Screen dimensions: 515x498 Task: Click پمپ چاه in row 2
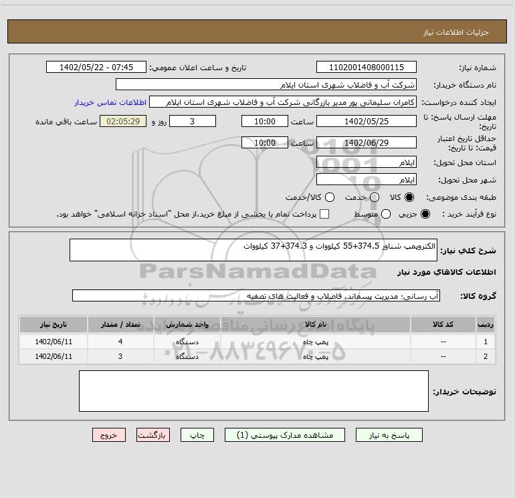point(315,356)
